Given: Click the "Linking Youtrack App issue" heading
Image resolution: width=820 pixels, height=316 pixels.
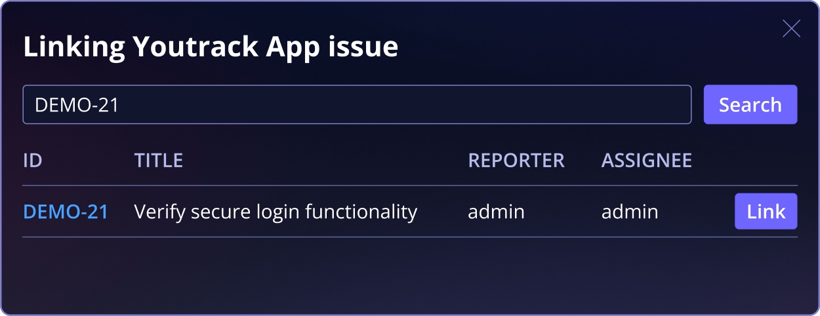Looking at the screenshot, I should (x=211, y=47).
